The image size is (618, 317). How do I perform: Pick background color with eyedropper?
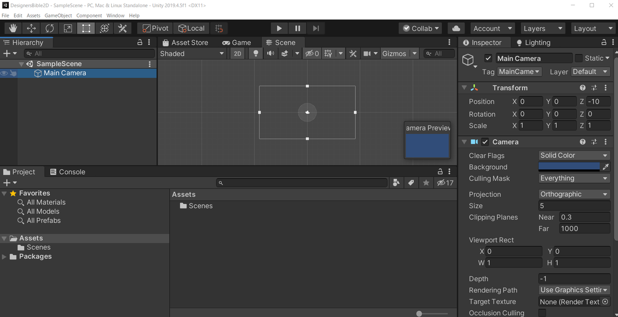606,167
